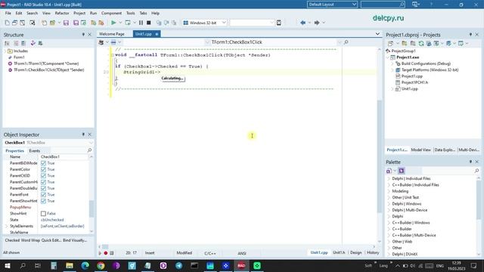The height and width of the screenshot is (272, 484).
Task: Open the Refactor menu
Action: click(62, 14)
